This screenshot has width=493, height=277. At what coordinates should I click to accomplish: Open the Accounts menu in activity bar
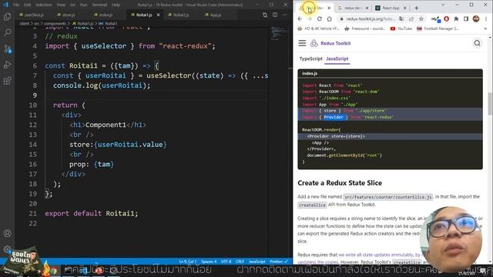click(7, 233)
